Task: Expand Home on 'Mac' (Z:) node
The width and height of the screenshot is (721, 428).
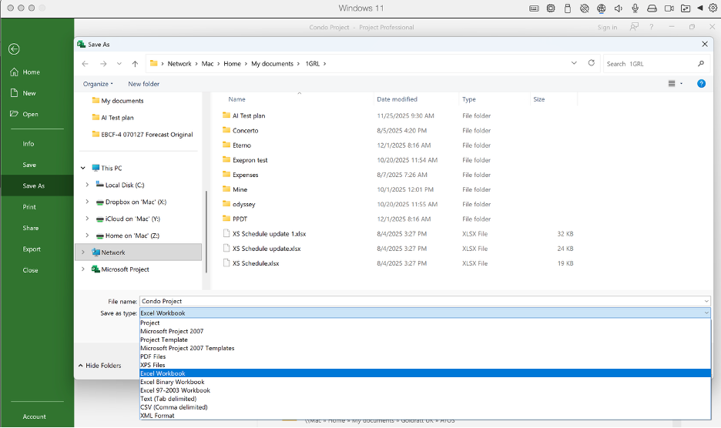Action: click(x=87, y=236)
